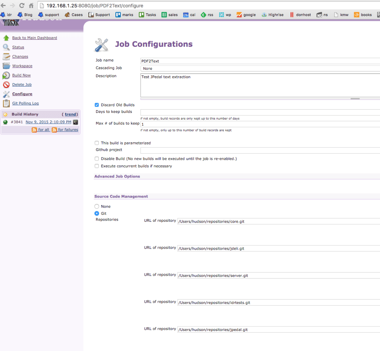Click the build history trend link
Screen dimensions: 380x351
71,114
